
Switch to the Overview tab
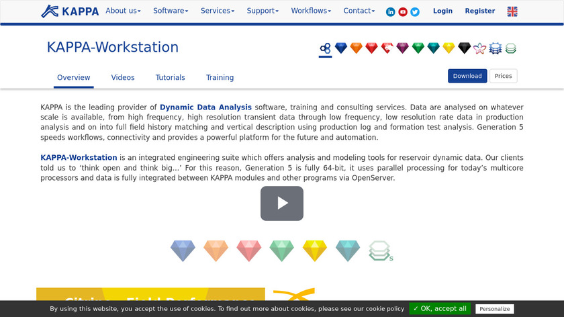pyautogui.click(x=74, y=77)
